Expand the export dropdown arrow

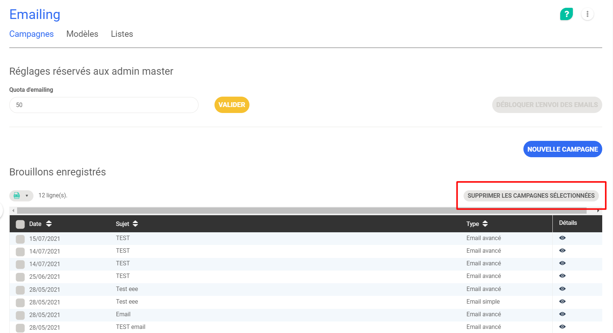pyautogui.click(x=27, y=195)
